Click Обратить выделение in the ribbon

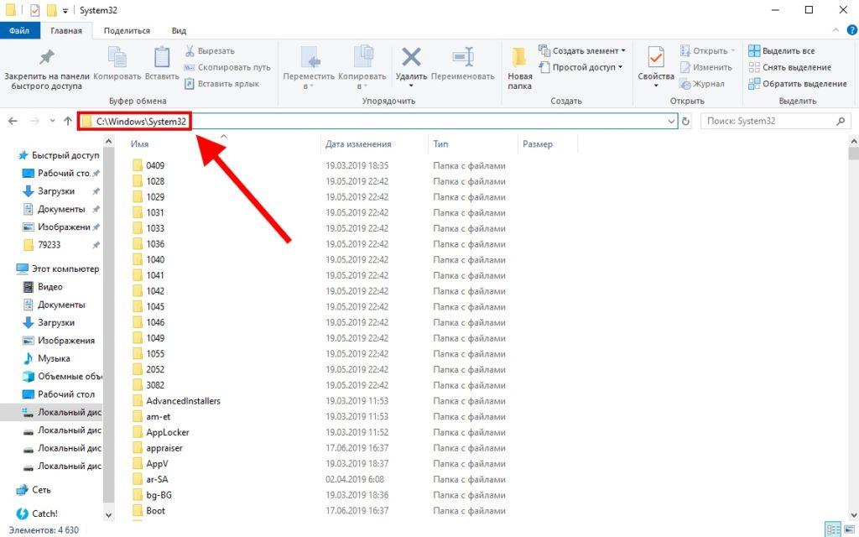pos(798,84)
